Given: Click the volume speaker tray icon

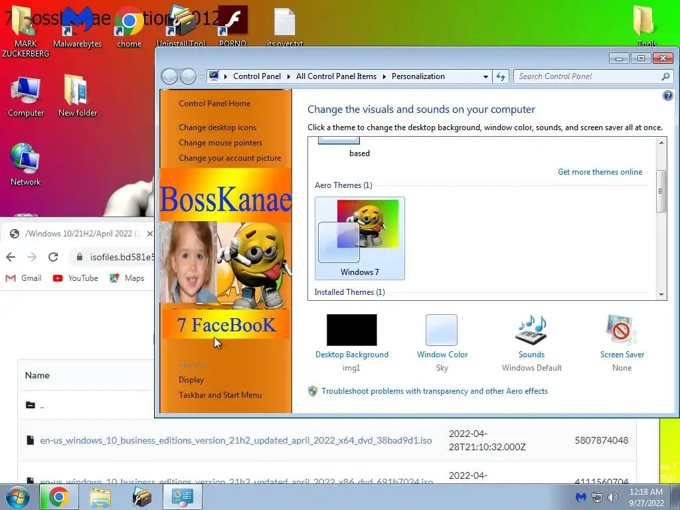Looking at the screenshot, I should 613,497.
